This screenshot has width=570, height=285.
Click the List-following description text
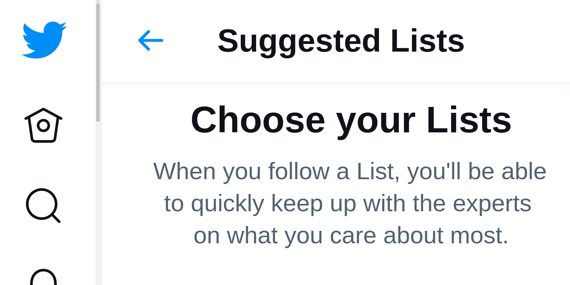click(x=349, y=203)
